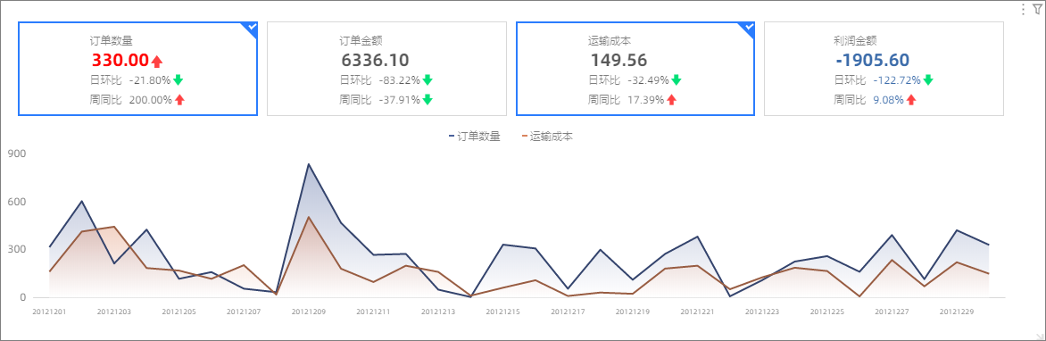Click green down arrow next to -21.80%
The image size is (1046, 341).
pyautogui.click(x=178, y=80)
